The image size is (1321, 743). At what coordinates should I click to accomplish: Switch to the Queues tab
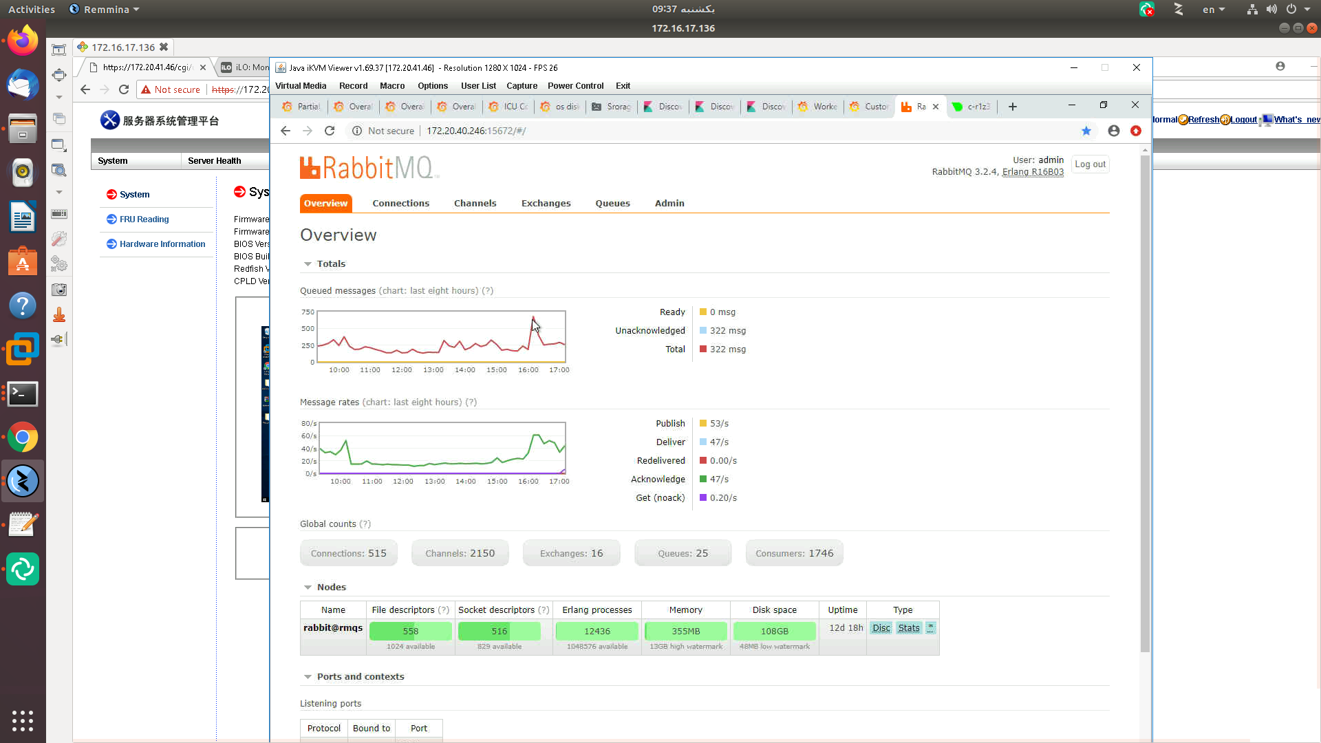[x=612, y=203]
